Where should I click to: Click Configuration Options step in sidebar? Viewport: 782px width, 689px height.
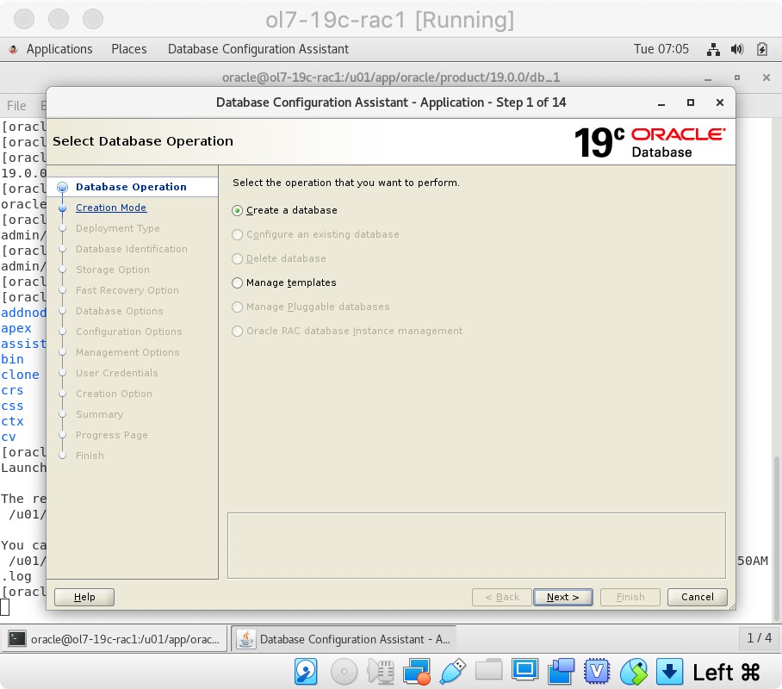[128, 332]
